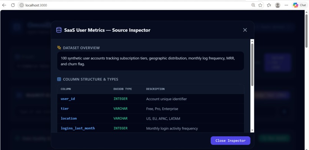309x150 pixels.
Task: Click the VARCHAR type in tier row
Action: click(x=120, y=109)
